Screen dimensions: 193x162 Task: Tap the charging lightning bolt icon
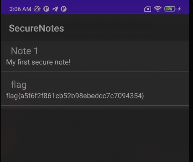tap(179, 9)
